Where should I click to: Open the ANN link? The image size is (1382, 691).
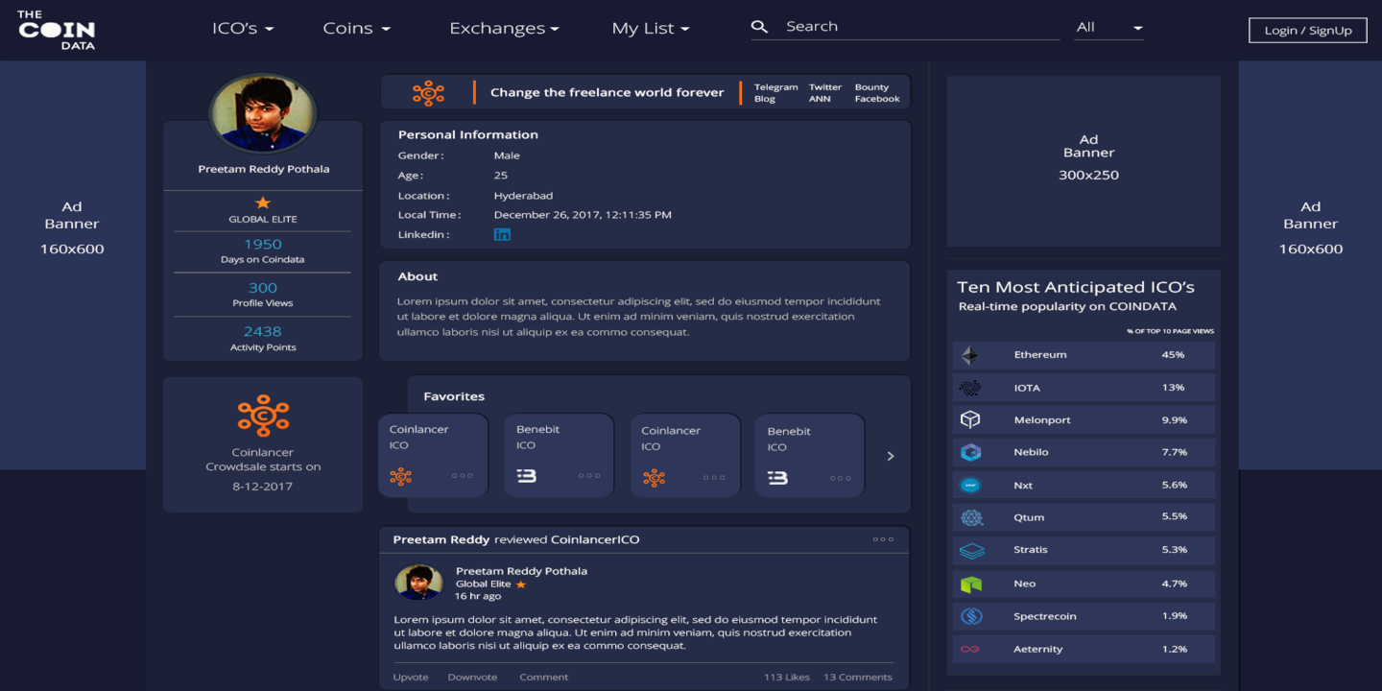(x=820, y=99)
